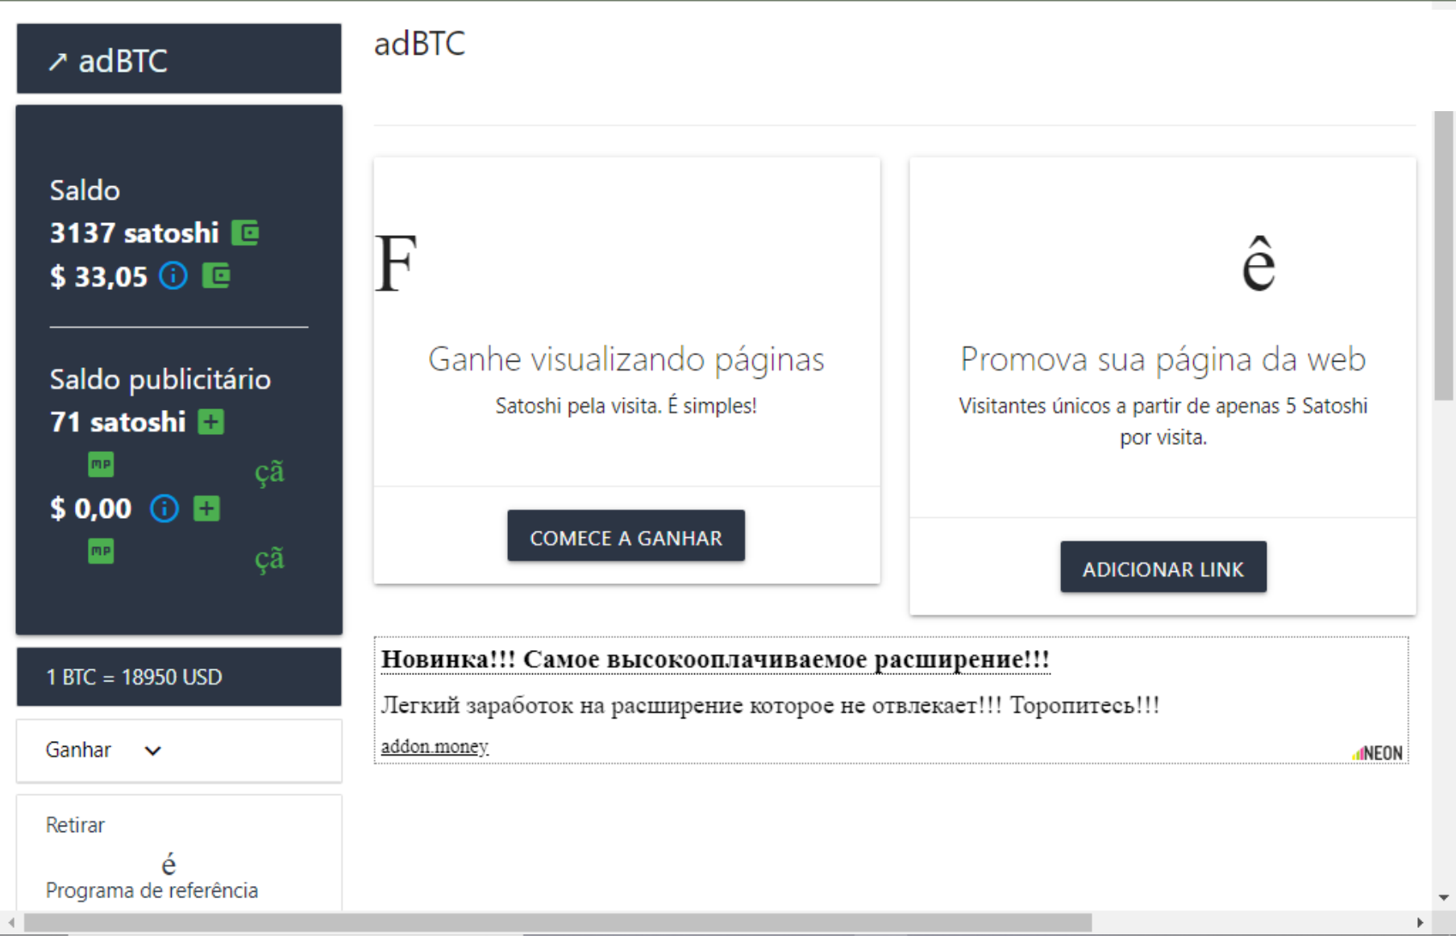This screenshot has width=1456, height=936.
Task: Add funds plus icon beside 71 satoshi
Action: 211,421
